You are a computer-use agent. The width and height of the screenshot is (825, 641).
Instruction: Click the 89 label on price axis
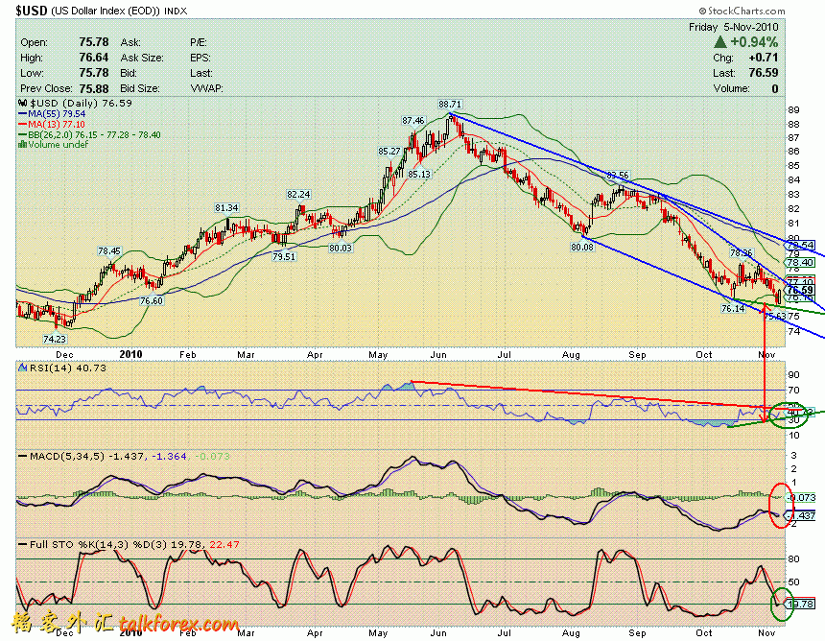pyautogui.click(x=793, y=110)
